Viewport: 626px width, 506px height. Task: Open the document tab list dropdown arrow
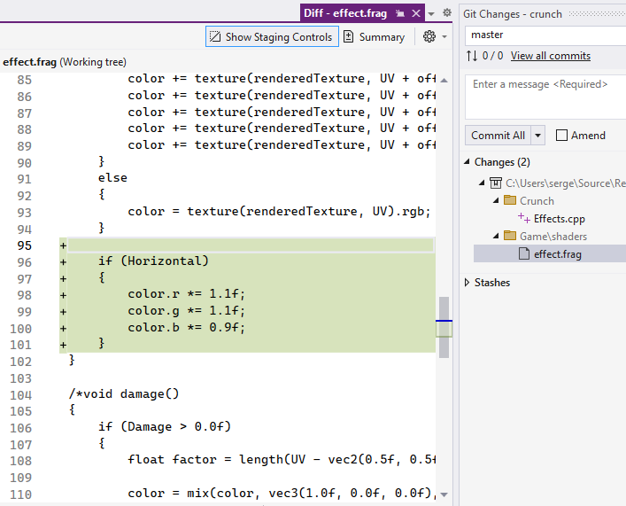click(431, 14)
